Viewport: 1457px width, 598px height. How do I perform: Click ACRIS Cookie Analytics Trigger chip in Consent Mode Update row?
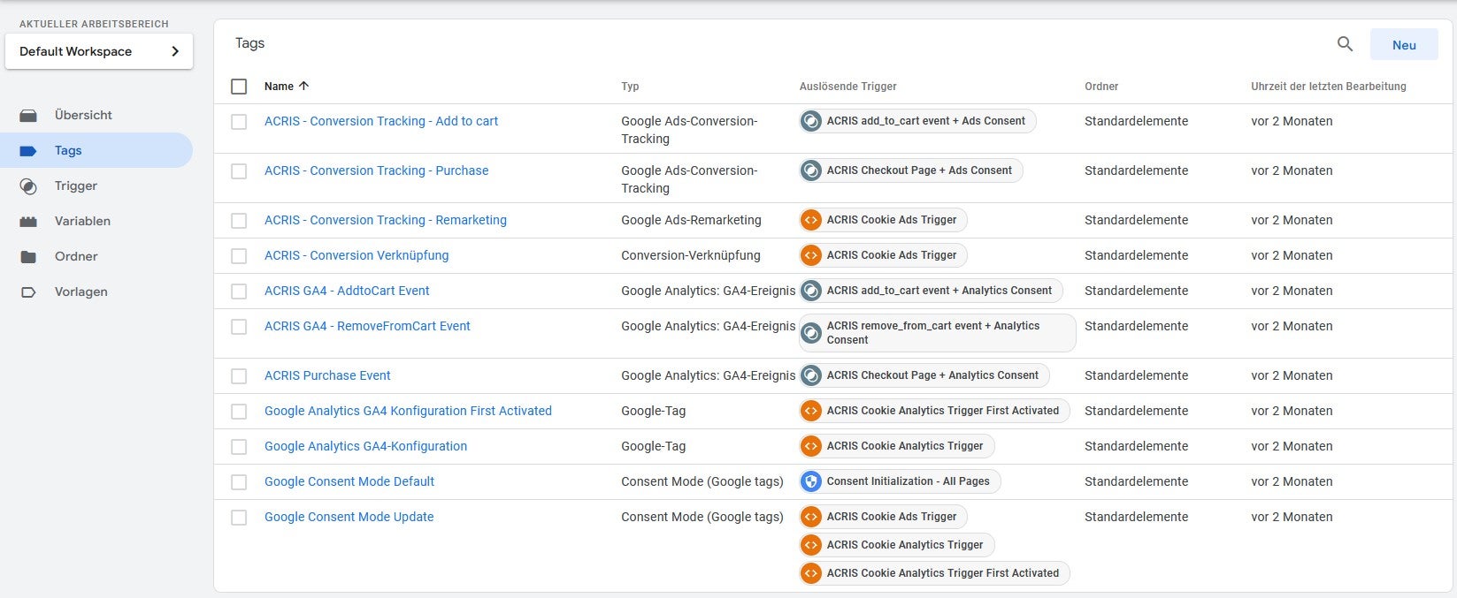pyautogui.click(x=896, y=545)
